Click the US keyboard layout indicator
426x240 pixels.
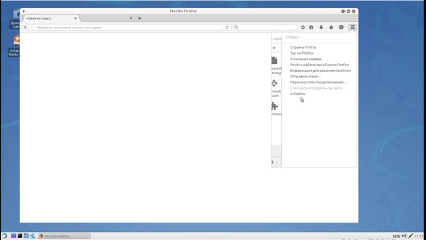397,236
